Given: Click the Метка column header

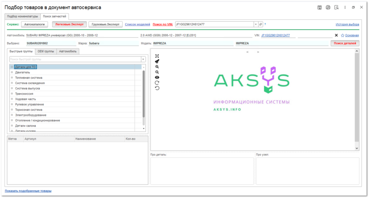Looking at the screenshot, I should 15,139.
